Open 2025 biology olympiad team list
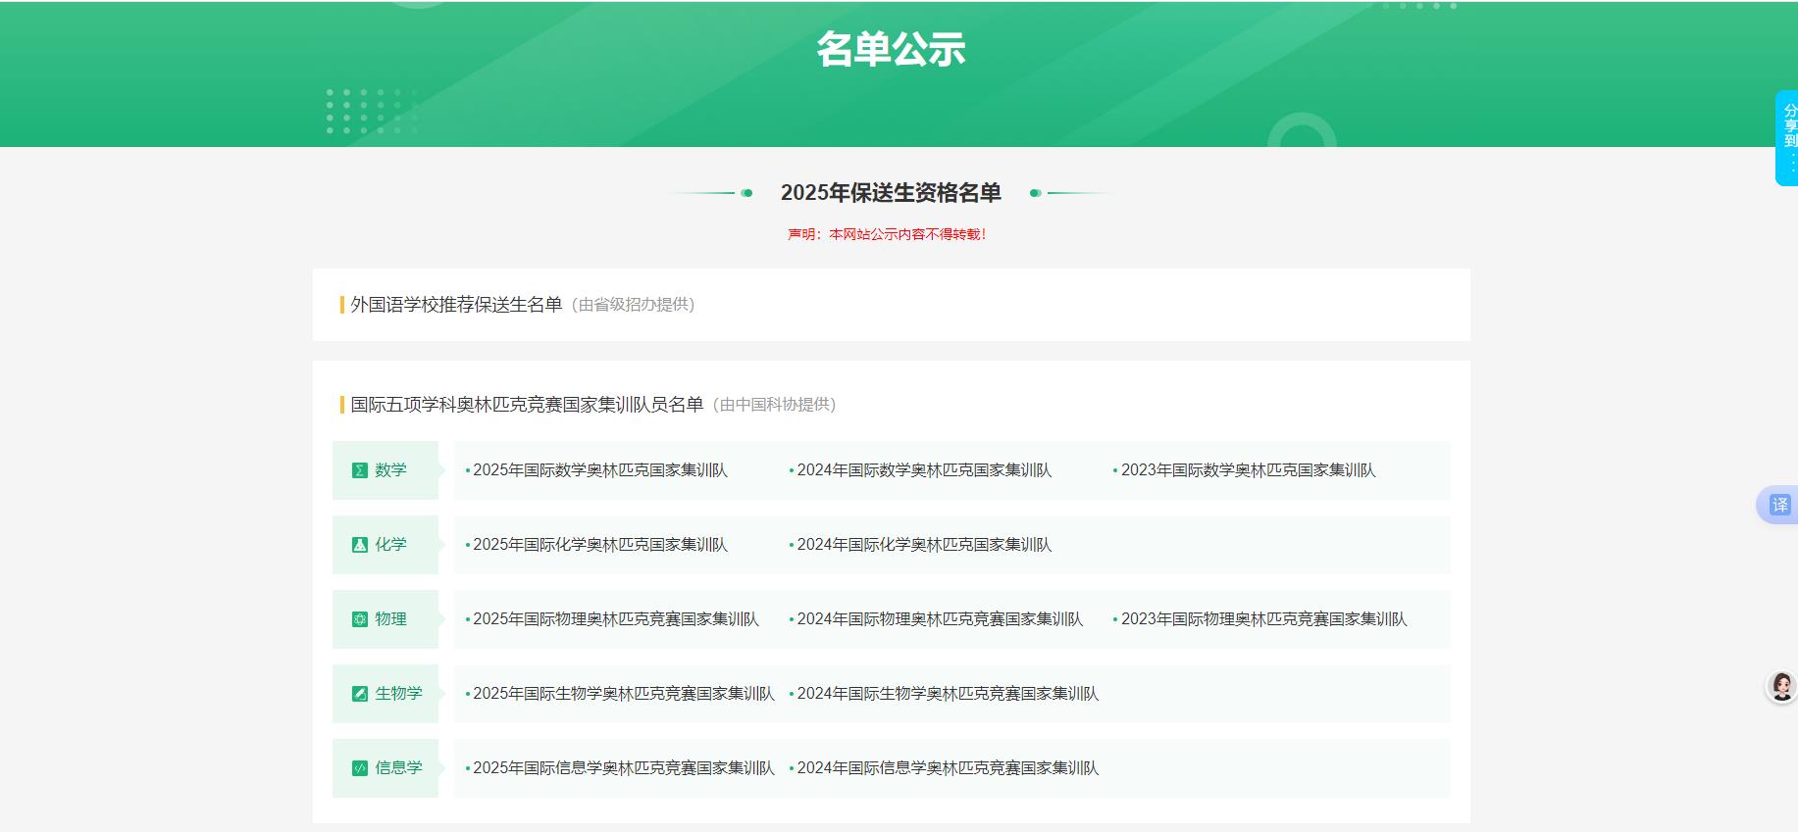Image resolution: width=1798 pixels, height=832 pixels. pos(623,694)
